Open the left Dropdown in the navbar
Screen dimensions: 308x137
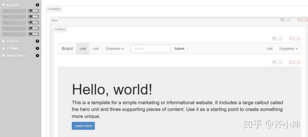pyautogui.click(x=115, y=49)
